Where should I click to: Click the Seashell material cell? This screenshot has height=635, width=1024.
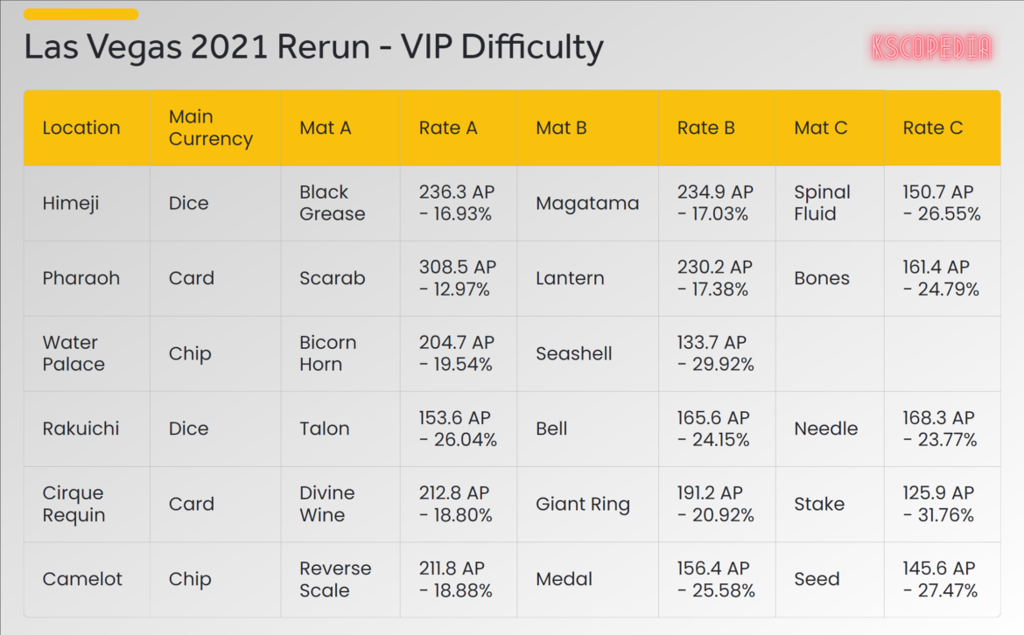point(574,353)
